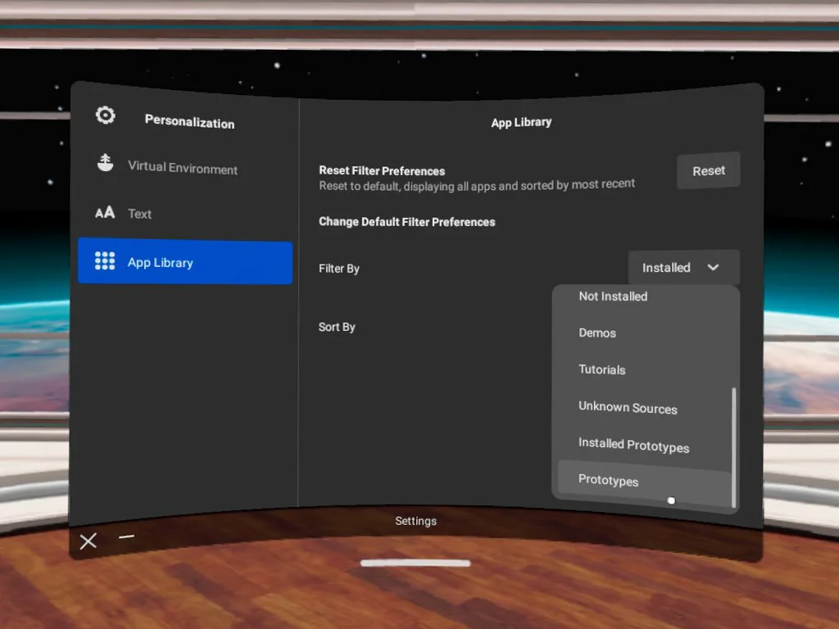Choose Installed Prototypes filter
Screen dimensions: 839x629
click(x=633, y=445)
